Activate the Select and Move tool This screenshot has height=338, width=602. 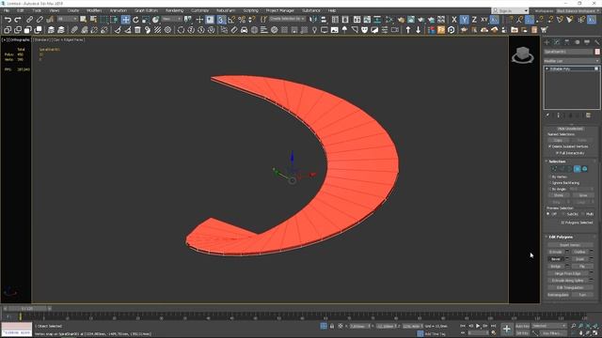coord(125,19)
